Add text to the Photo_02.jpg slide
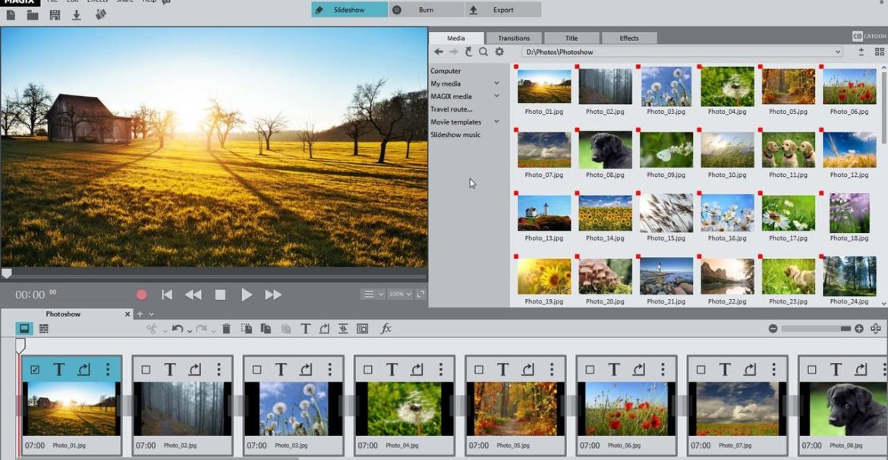Image resolution: width=888 pixels, height=460 pixels. [170, 370]
